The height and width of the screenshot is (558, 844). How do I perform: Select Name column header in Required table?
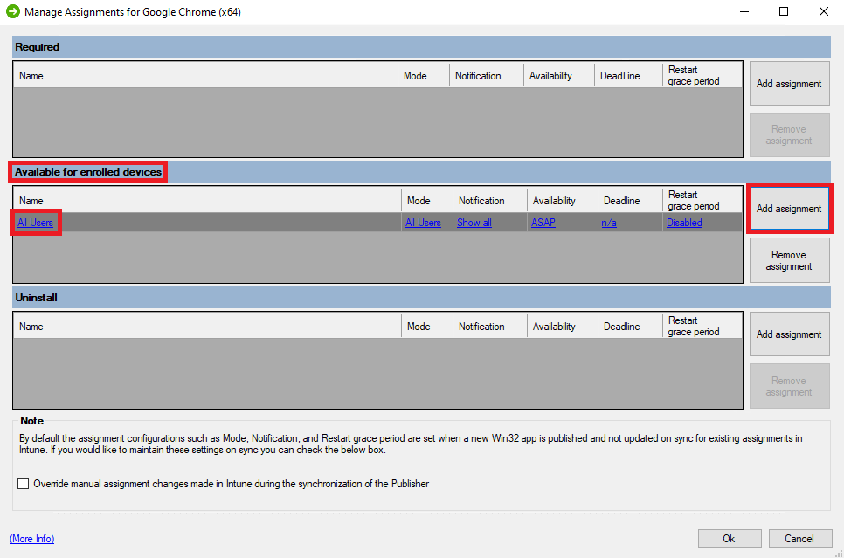[x=205, y=75]
